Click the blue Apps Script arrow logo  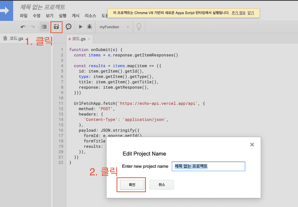click(x=6, y=10)
